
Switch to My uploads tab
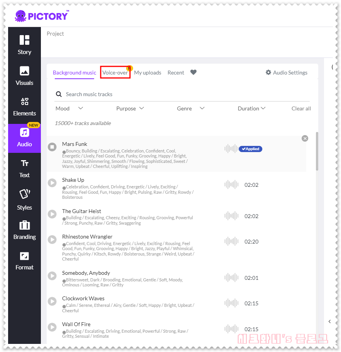[148, 73]
